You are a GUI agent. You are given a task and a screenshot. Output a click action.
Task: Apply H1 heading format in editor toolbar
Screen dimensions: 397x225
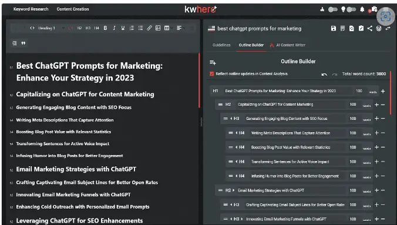point(70,28)
